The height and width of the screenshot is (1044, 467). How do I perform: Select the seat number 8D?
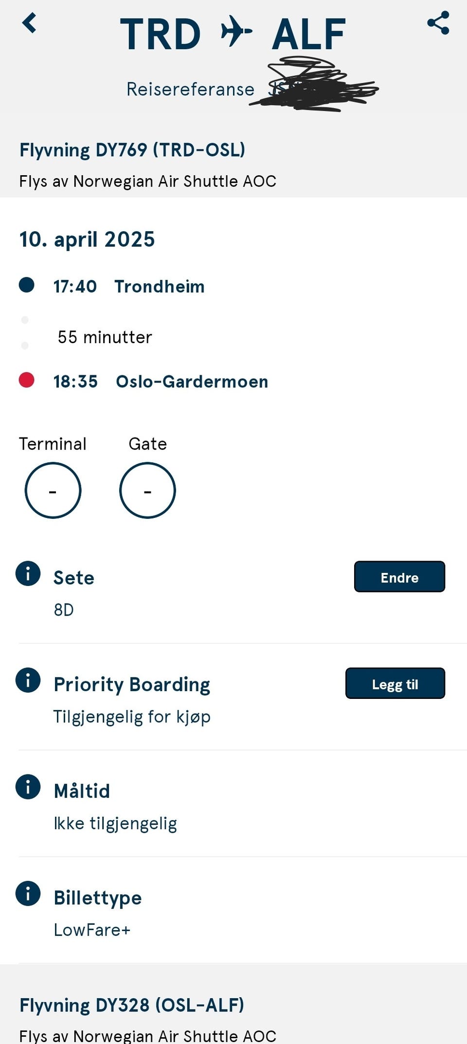64,609
